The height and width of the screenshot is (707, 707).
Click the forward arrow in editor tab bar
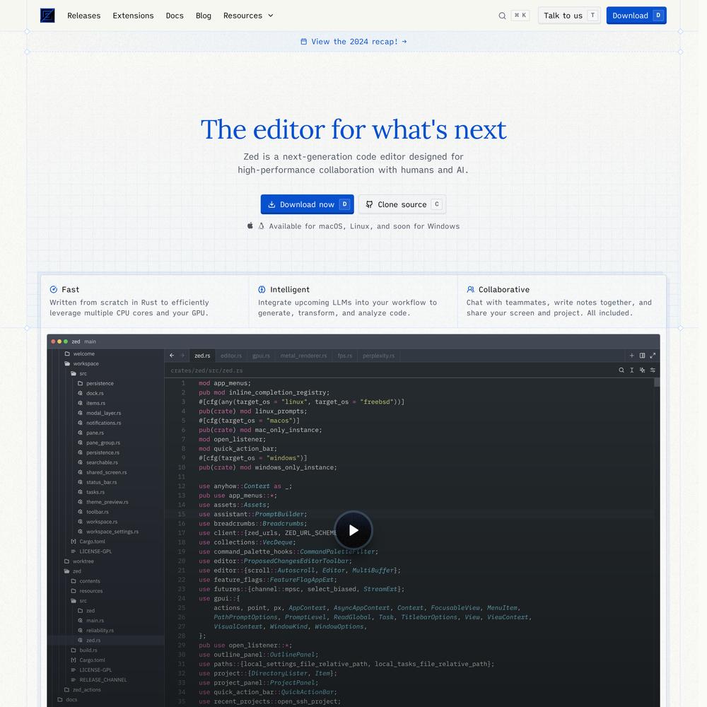pyautogui.click(x=182, y=356)
